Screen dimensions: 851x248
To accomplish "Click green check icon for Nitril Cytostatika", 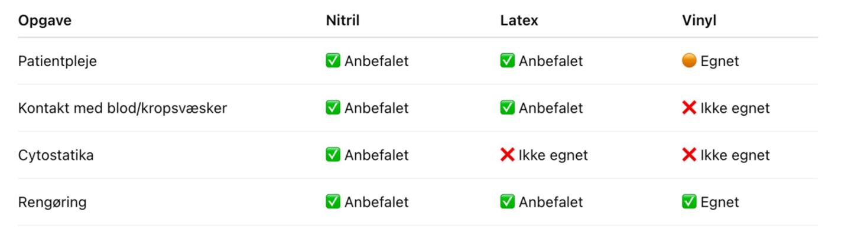I will (x=333, y=155).
